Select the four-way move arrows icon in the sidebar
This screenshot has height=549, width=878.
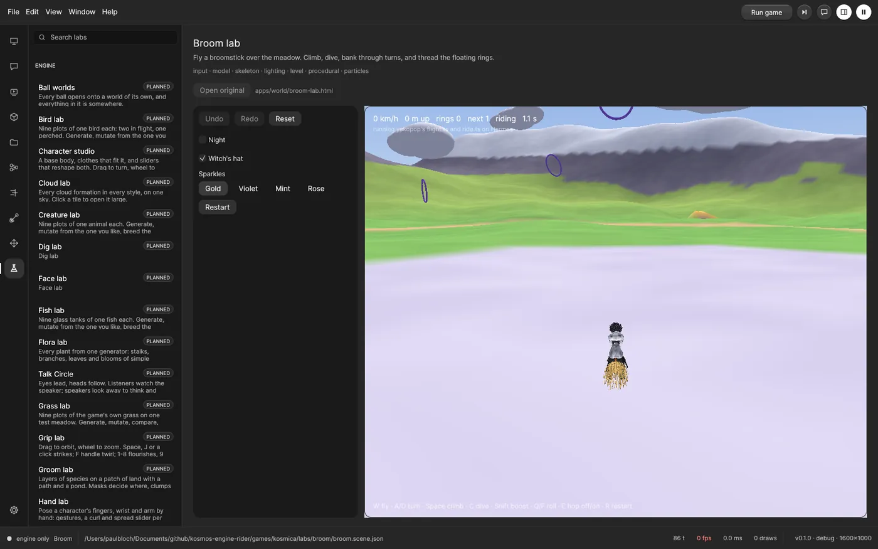click(14, 243)
